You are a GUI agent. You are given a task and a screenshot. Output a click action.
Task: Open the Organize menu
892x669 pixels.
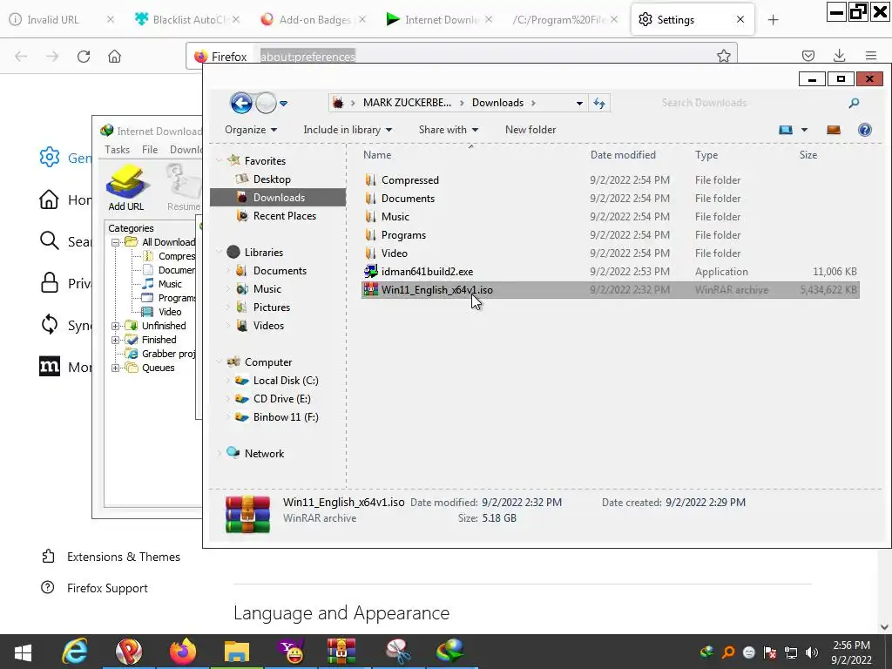[251, 130]
